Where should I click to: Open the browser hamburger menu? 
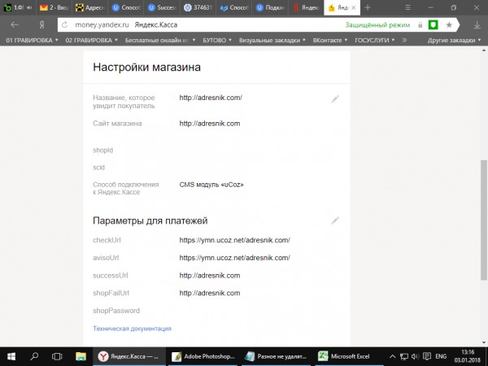(x=407, y=7)
